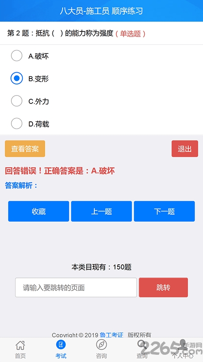Tap the home house icon

pyautogui.click(x=20, y=345)
